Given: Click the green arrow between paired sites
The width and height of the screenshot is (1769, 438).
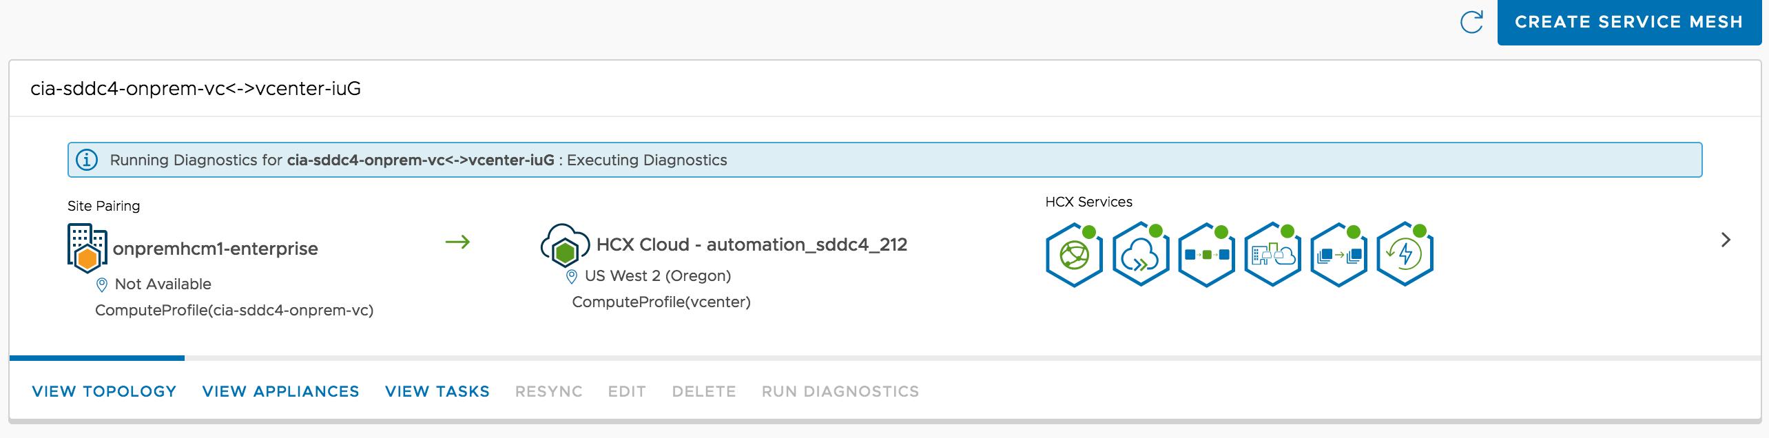Looking at the screenshot, I should point(457,242).
